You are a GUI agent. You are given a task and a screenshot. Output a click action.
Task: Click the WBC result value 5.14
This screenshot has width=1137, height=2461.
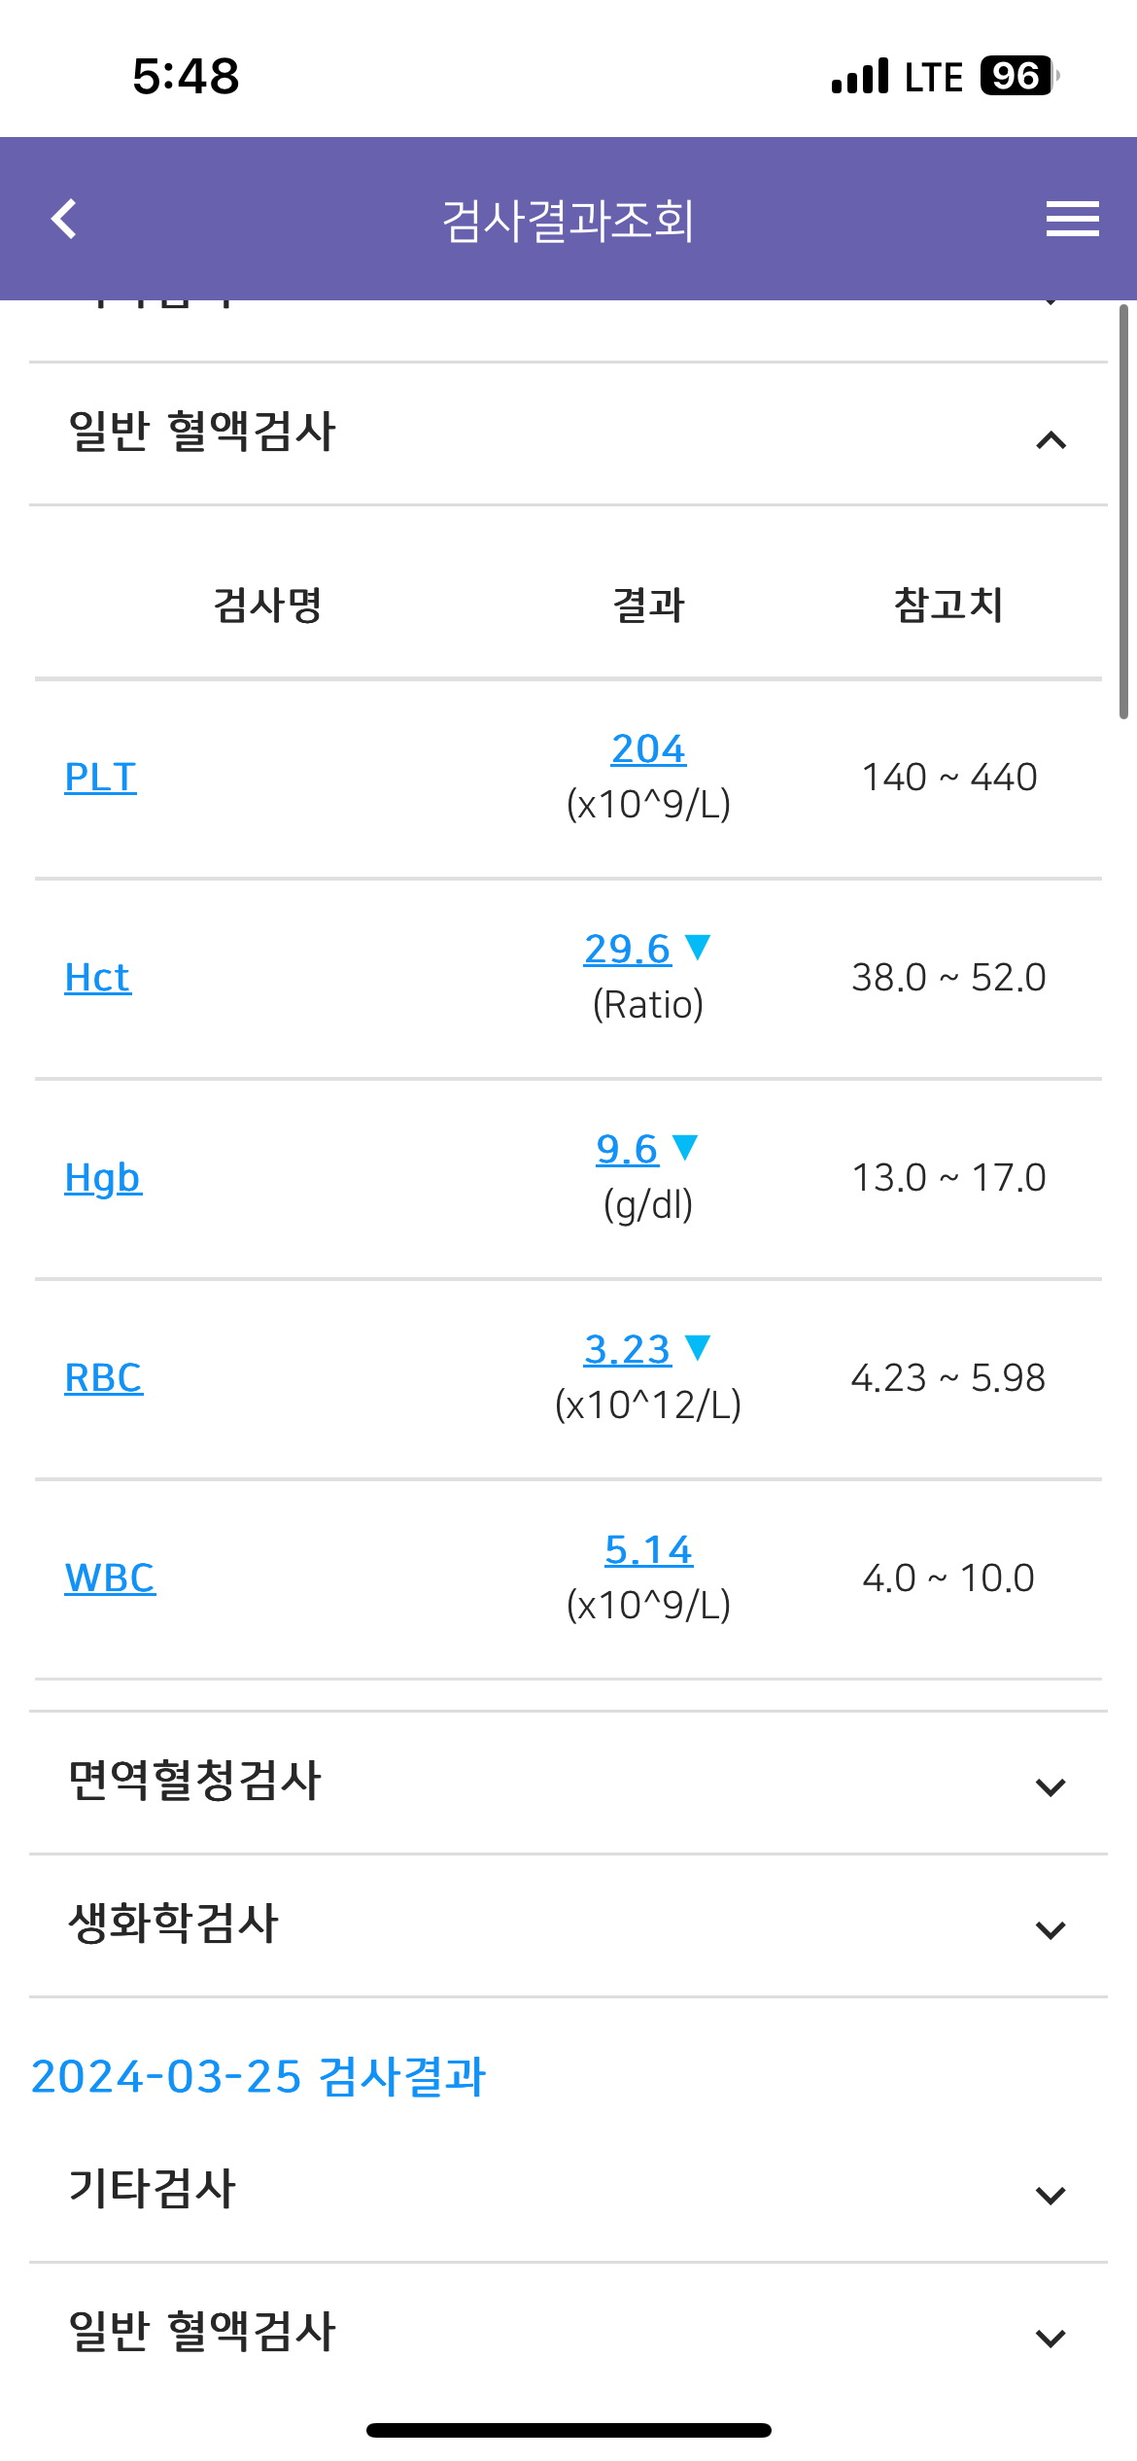point(648,1549)
